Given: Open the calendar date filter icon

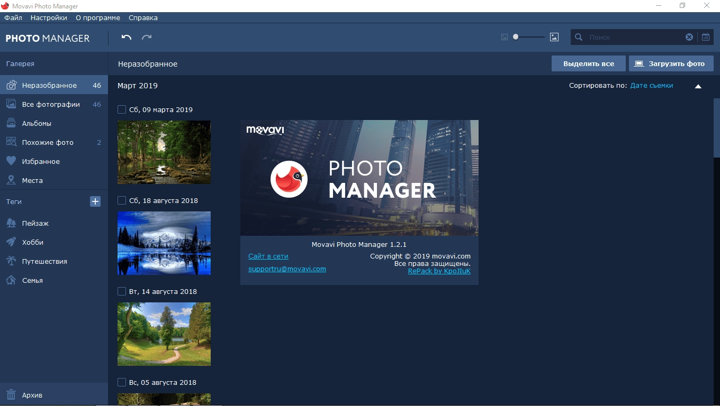Looking at the screenshot, I should click(x=706, y=37).
